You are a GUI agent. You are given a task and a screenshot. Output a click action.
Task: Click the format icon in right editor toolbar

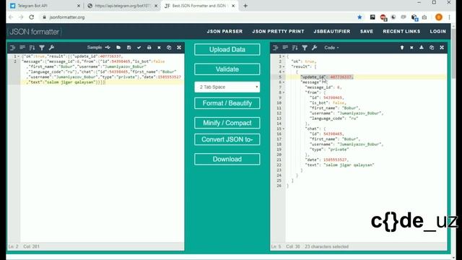pyautogui.click(x=276, y=48)
